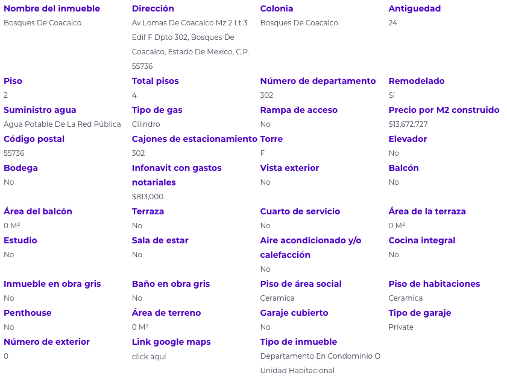Click the 'Link google maps' label
507x381 pixels.
pos(171,342)
